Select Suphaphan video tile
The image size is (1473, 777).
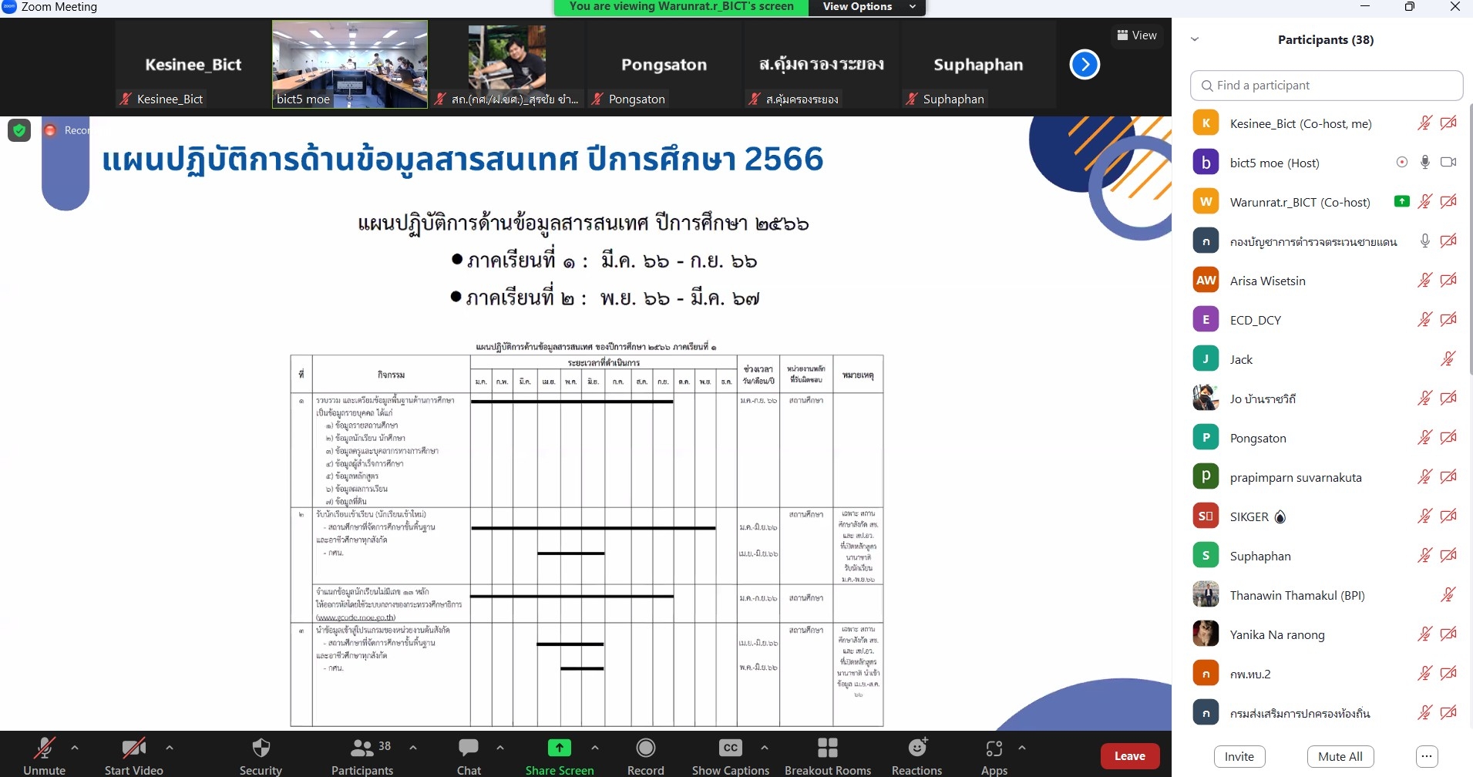click(979, 65)
